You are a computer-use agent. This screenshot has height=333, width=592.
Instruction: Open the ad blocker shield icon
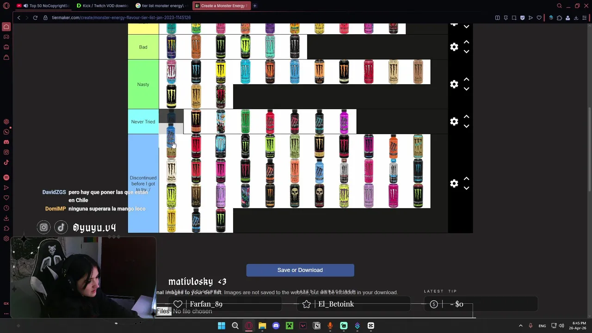click(522, 18)
